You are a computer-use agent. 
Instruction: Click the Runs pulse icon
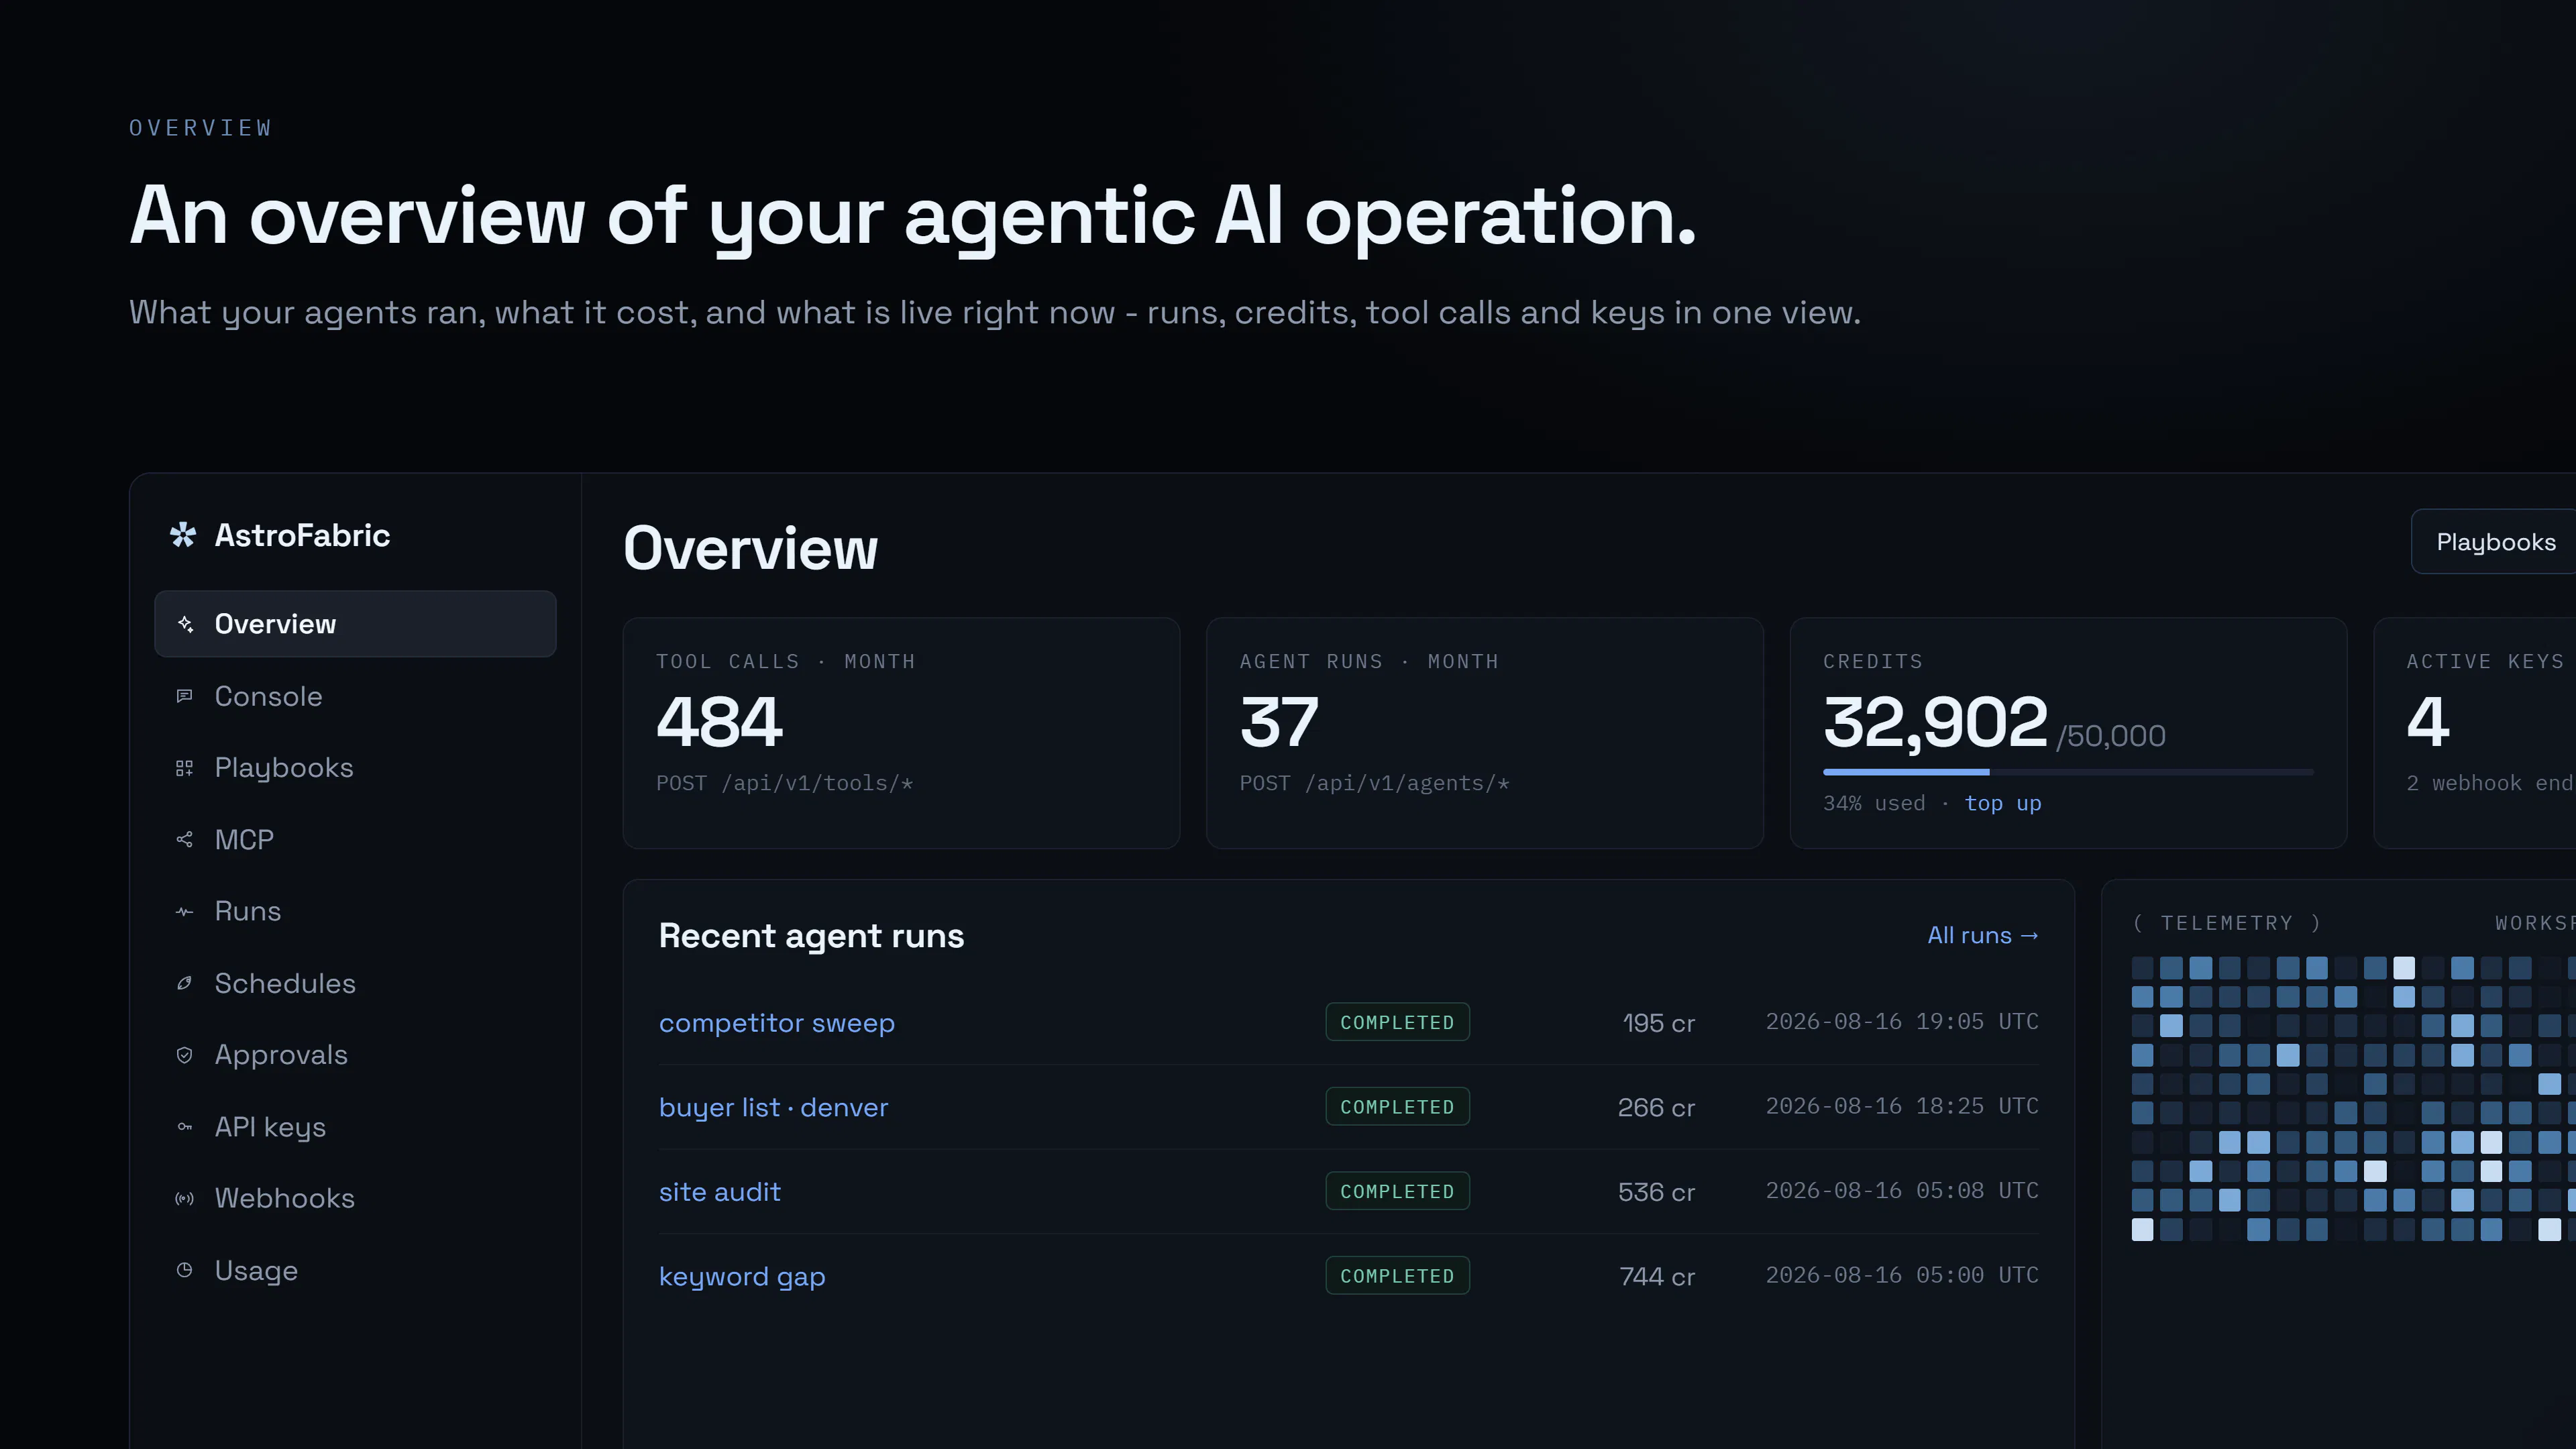coord(184,911)
